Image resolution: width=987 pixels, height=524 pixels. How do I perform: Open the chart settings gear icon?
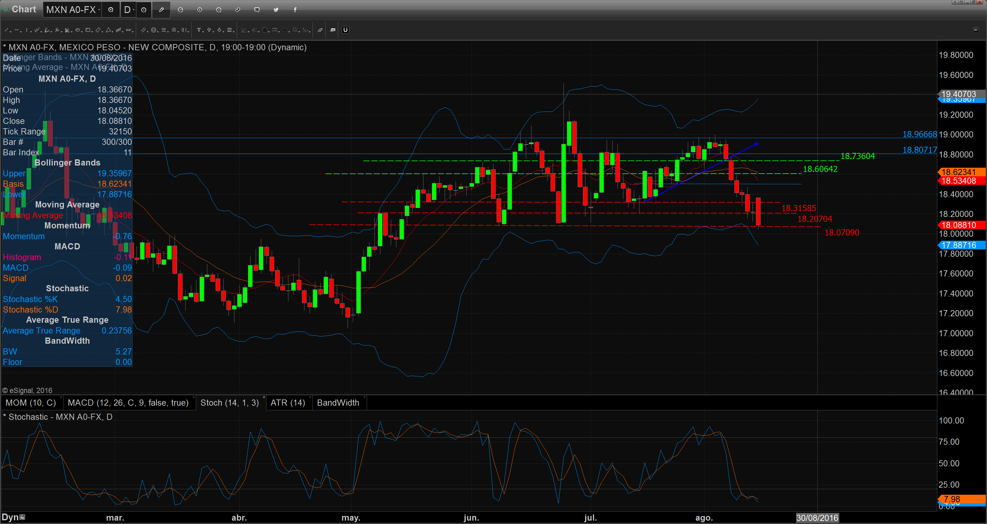(x=111, y=10)
